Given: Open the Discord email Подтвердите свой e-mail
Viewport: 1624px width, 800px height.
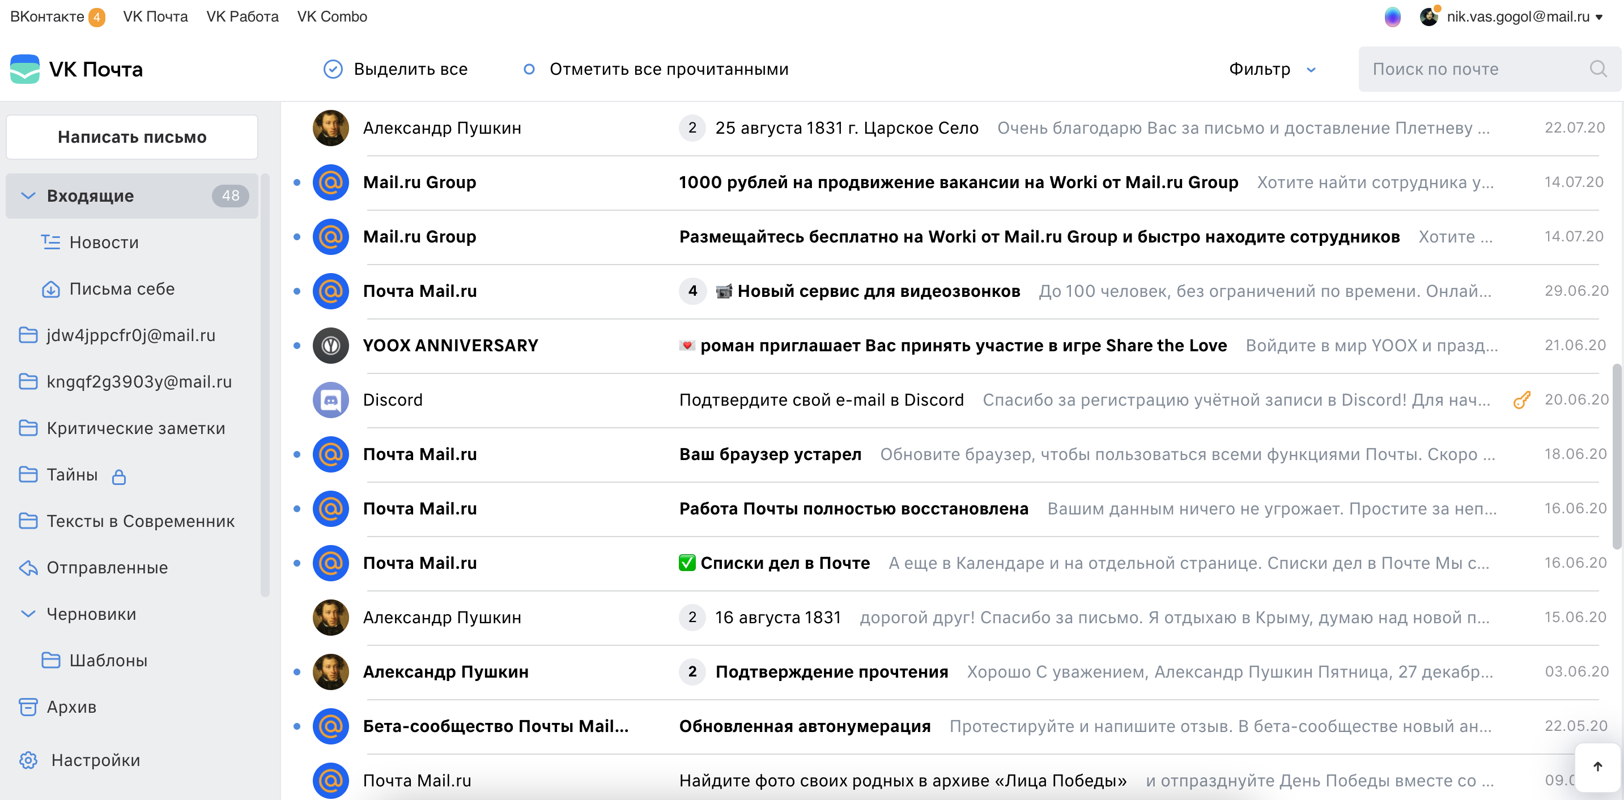Looking at the screenshot, I should point(821,399).
